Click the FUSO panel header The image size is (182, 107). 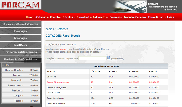(21, 65)
